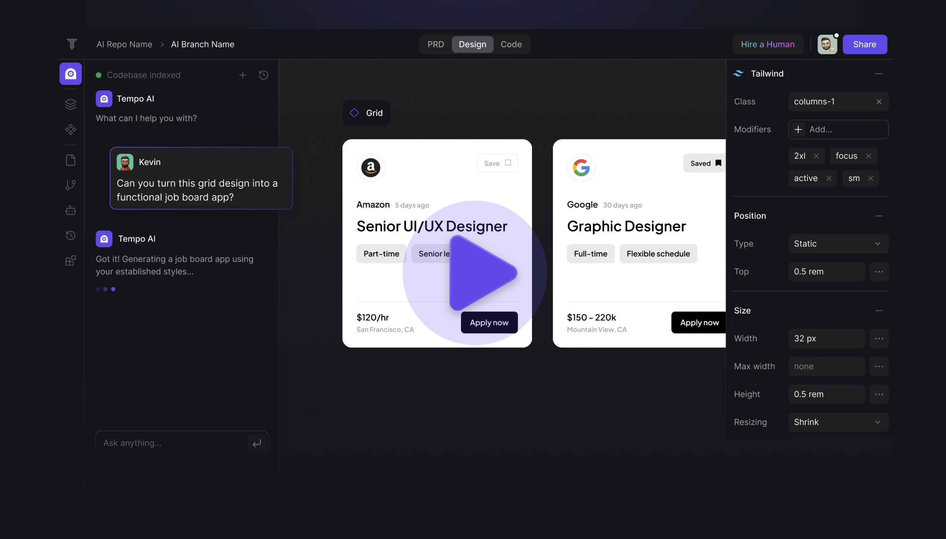The image size is (946, 539).
Task: Switch to the PRD tab
Action: (436, 44)
